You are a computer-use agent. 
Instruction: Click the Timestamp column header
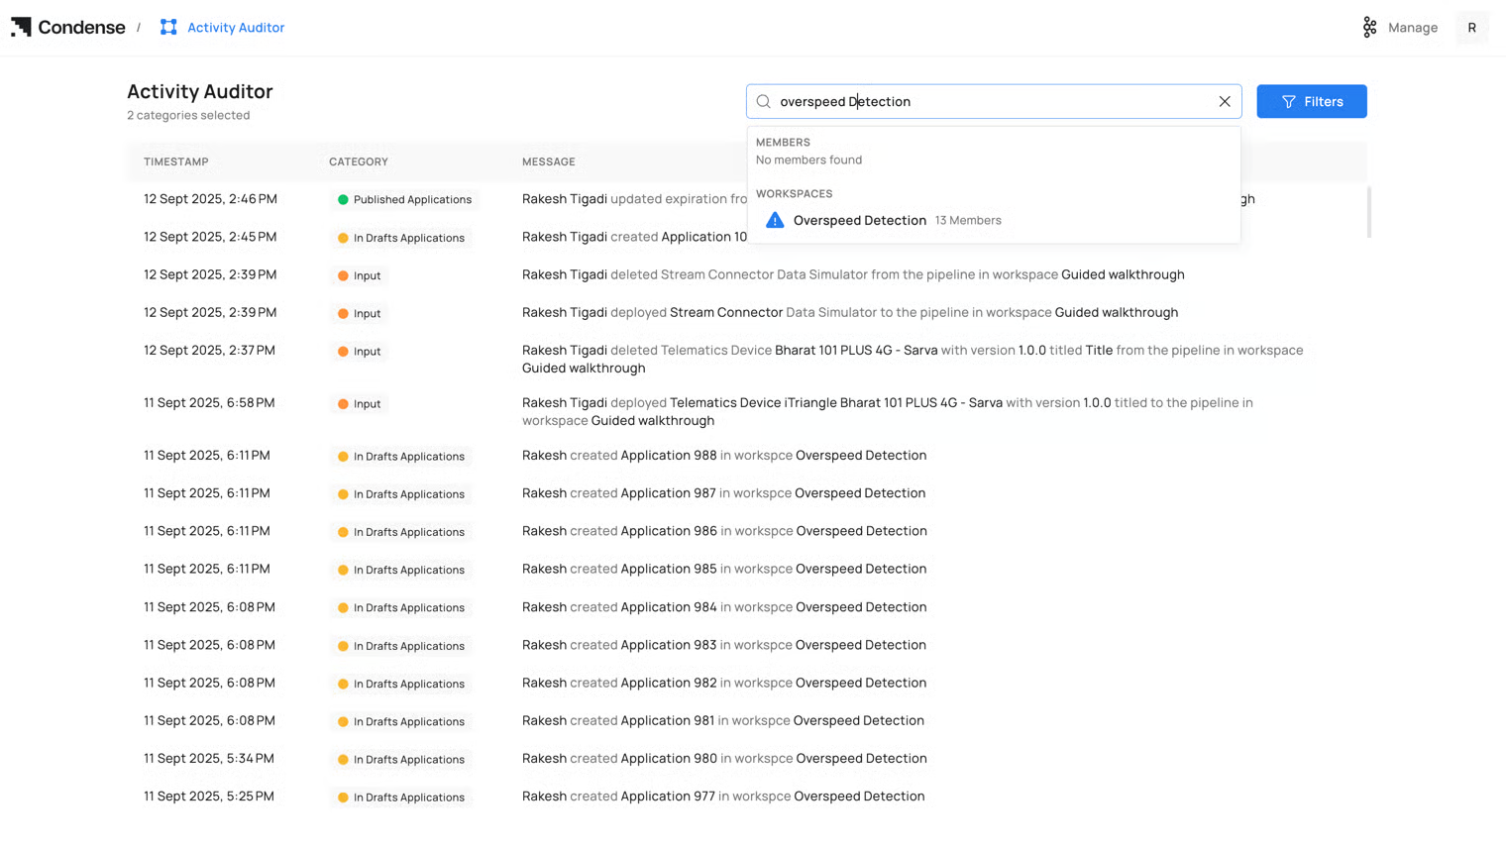coord(176,161)
